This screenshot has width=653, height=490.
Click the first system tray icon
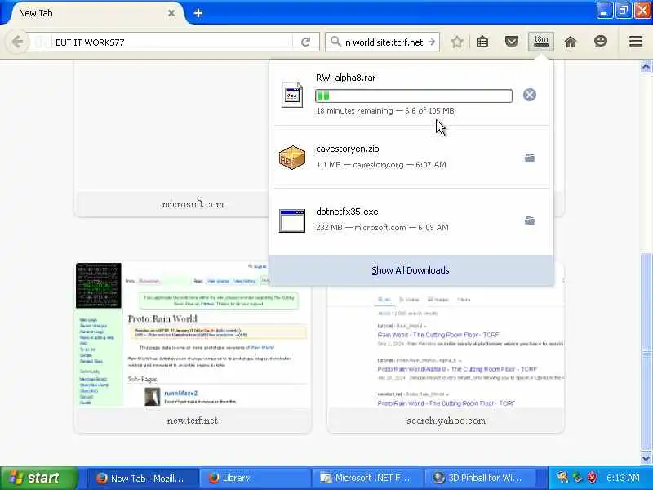point(562,478)
